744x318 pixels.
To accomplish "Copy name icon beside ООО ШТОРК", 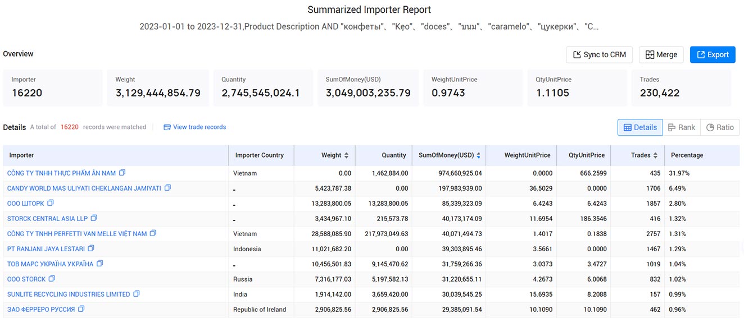I will click(x=51, y=203).
